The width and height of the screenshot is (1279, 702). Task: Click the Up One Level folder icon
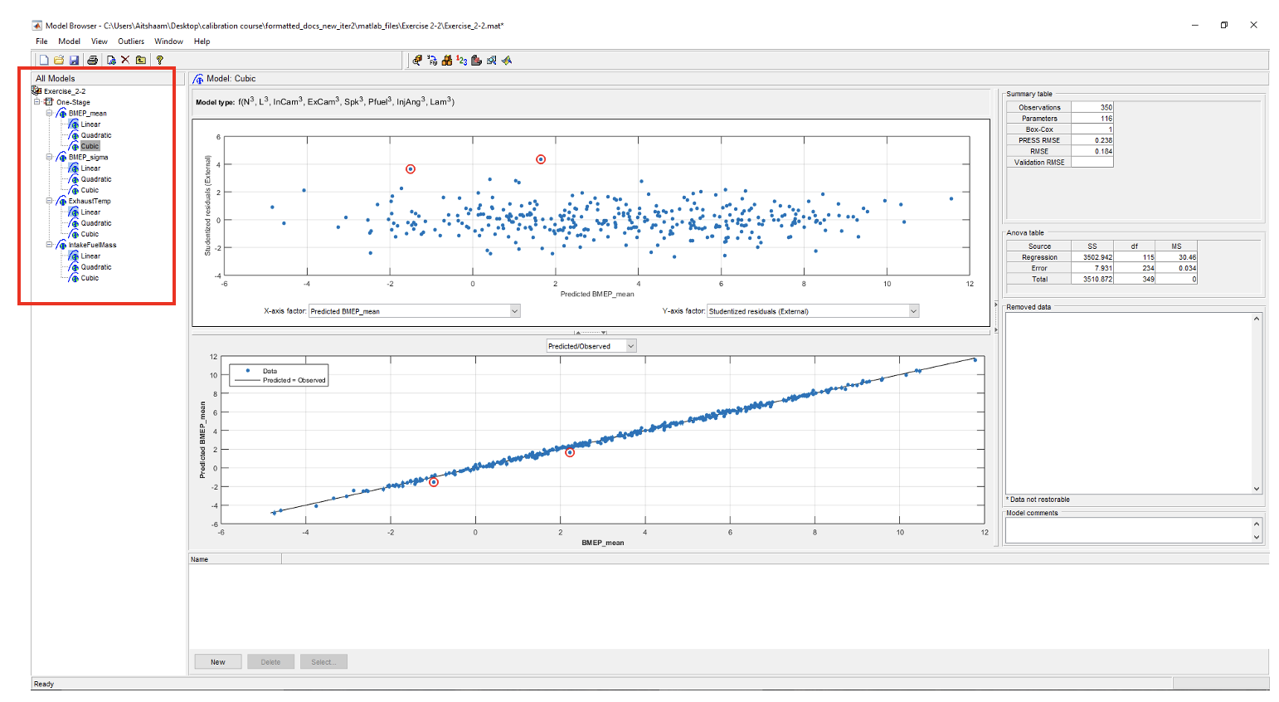[141, 60]
